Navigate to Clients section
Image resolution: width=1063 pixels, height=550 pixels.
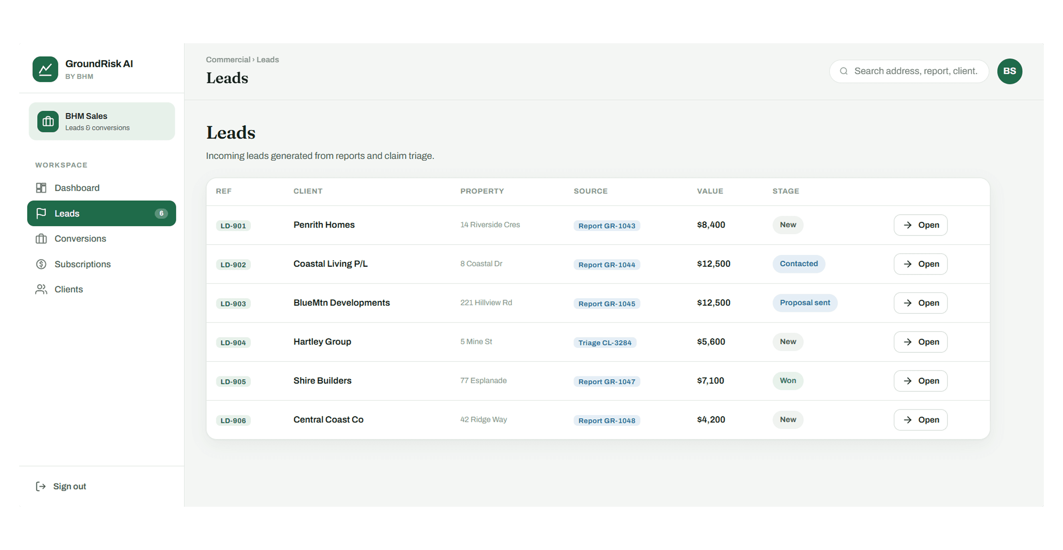102,290
